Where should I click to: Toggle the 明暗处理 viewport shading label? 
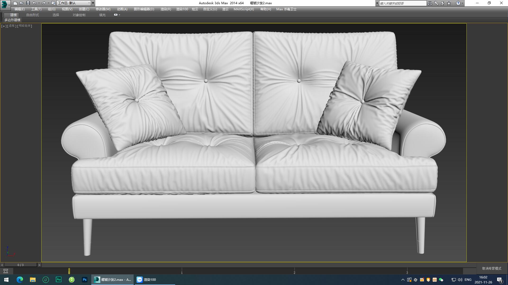pos(25,26)
